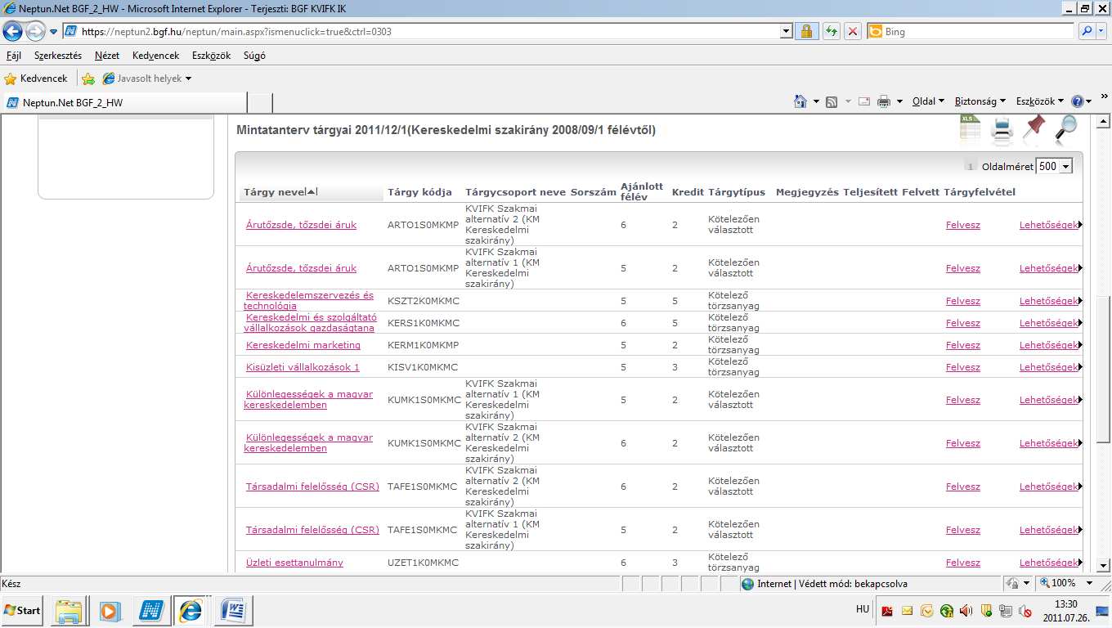Screen dimensions: 1112x628
Task: Open the Home page icon in the command bar
Action: (x=800, y=101)
